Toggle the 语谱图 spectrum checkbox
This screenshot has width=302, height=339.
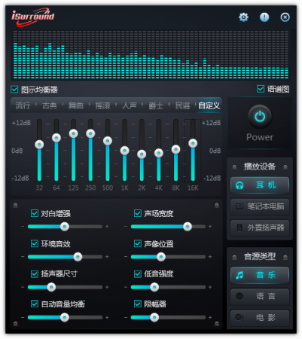pyautogui.click(x=261, y=89)
